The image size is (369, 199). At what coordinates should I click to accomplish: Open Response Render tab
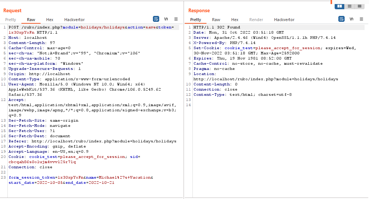click(256, 20)
